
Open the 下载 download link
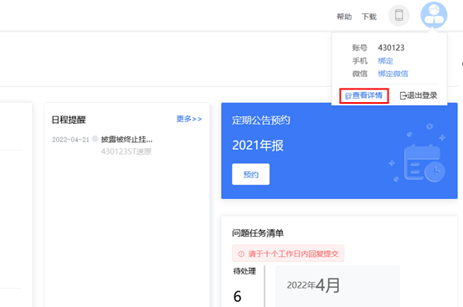pyautogui.click(x=369, y=17)
